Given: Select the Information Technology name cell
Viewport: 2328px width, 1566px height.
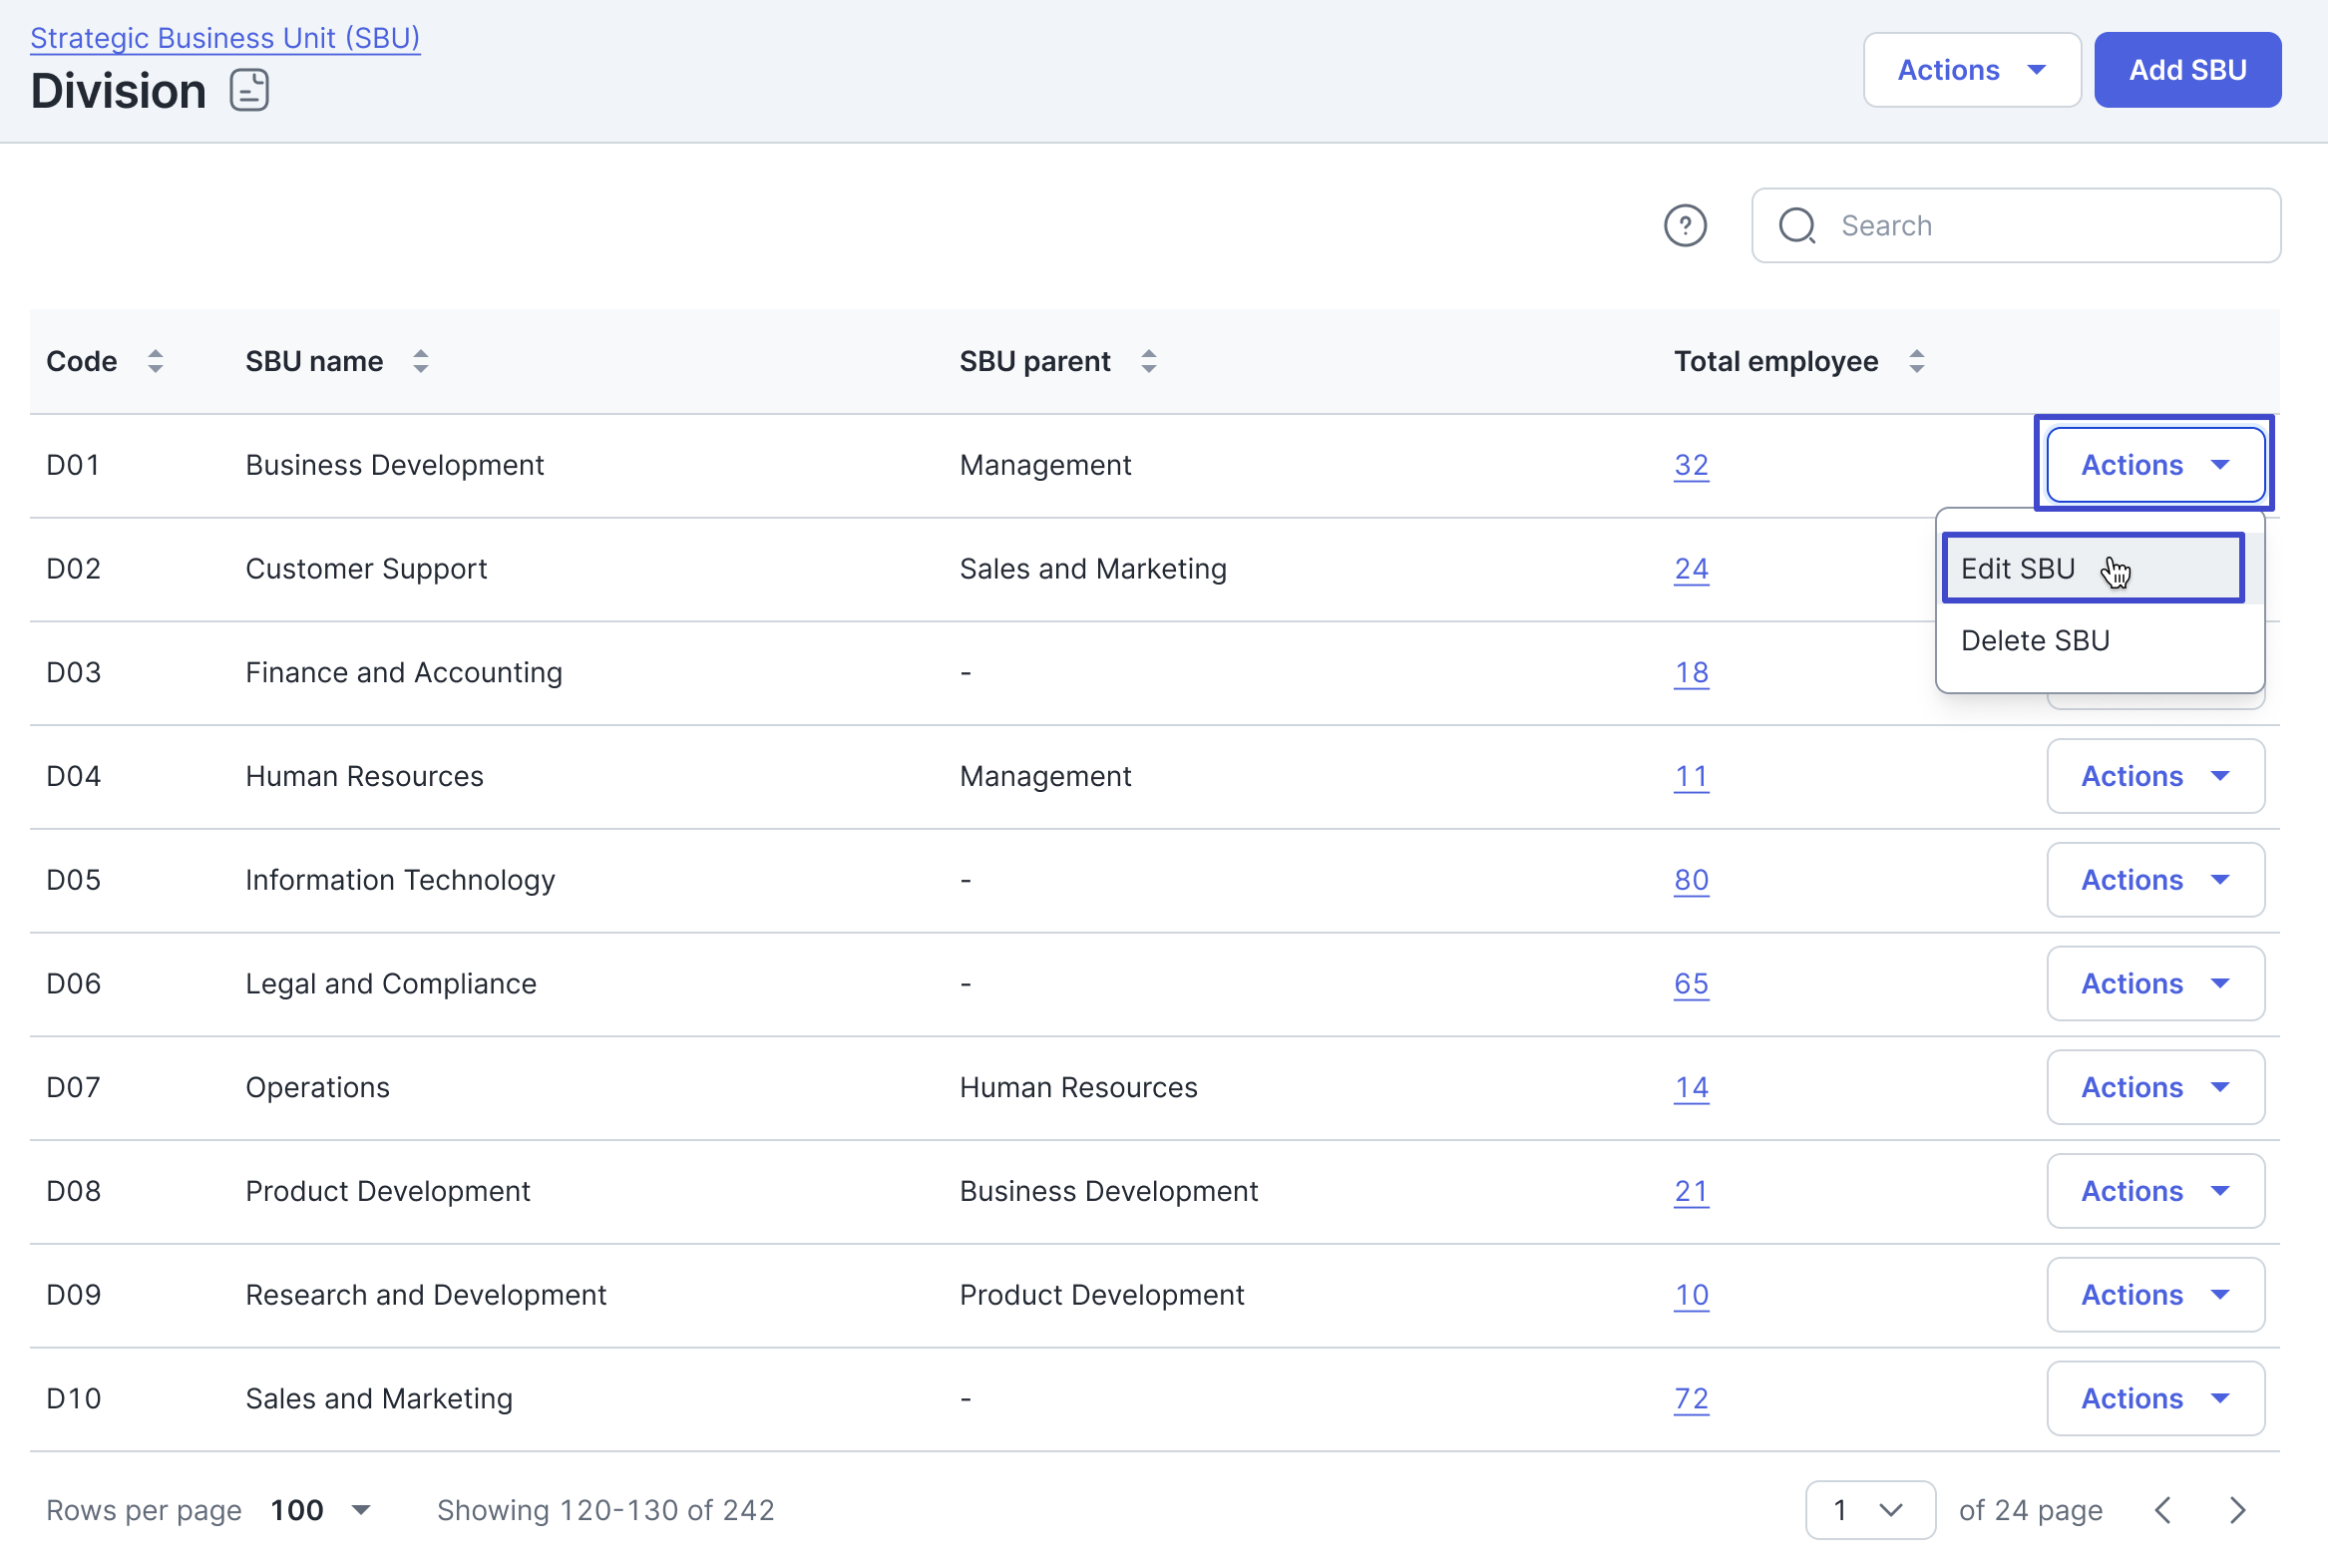Looking at the screenshot, I should click(400, 881).
